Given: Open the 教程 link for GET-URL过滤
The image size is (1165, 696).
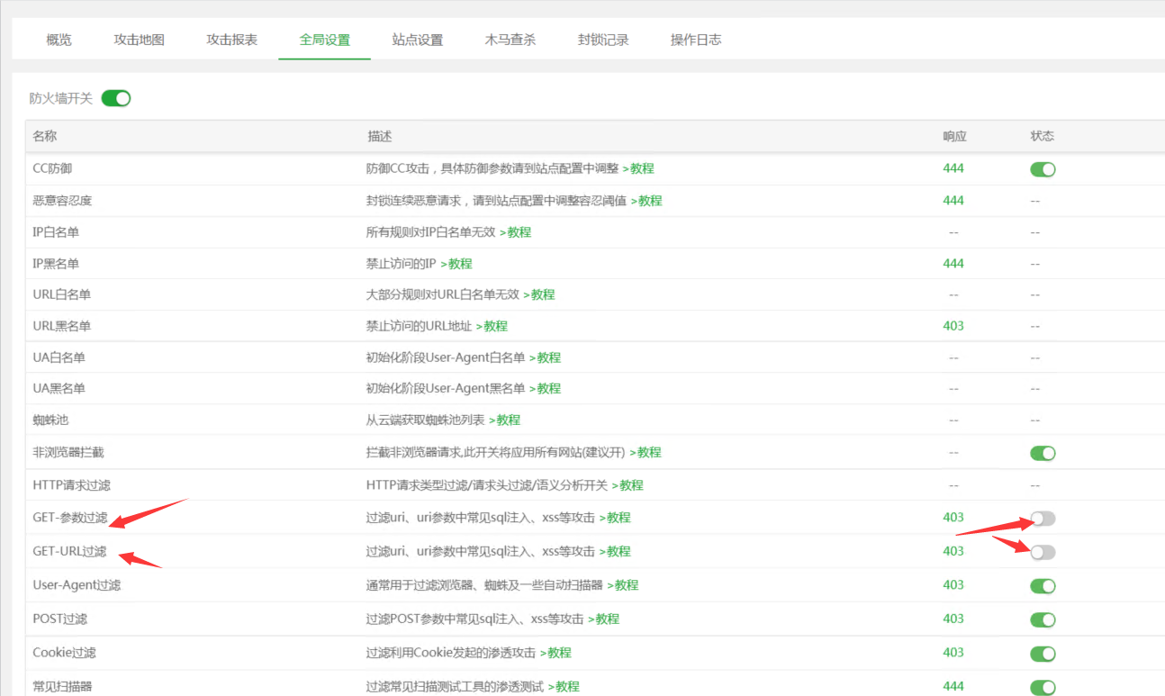Looking at the screenshot, I should (615, 551).
